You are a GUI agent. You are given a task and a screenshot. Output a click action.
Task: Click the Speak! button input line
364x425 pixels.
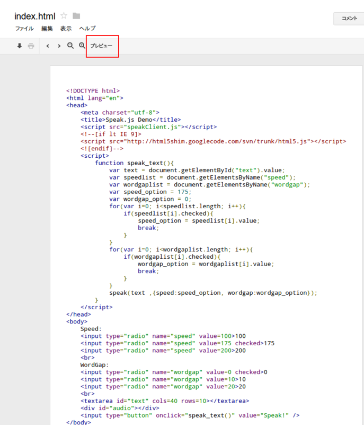tap(190, 415)
